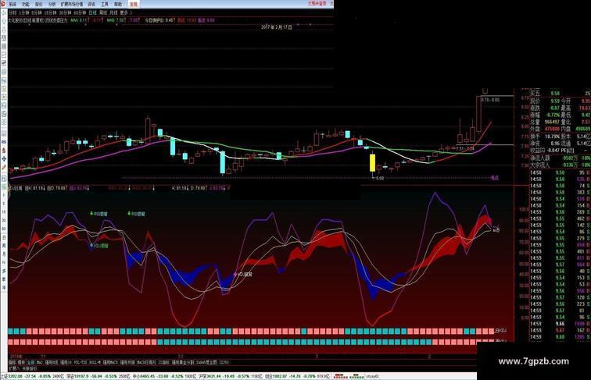Click the four-way move arrows icon
Image resolution: width=591 pixels, height=380 pixels.
point(4,158)
